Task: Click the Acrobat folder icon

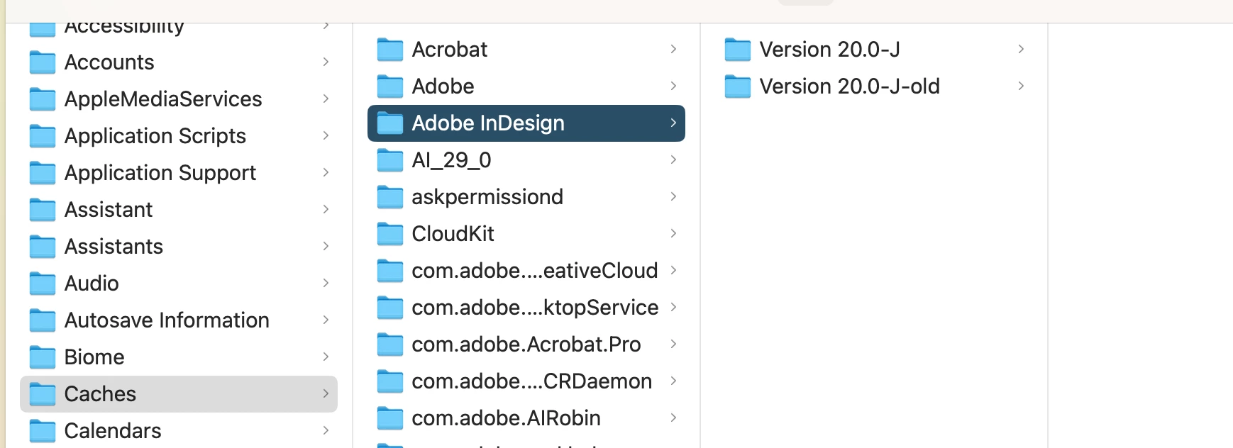Action: point(390,50)
